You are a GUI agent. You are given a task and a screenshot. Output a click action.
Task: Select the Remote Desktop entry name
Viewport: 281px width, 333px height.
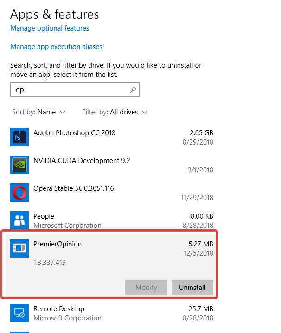pyautogui.click(x=59, y=309)
